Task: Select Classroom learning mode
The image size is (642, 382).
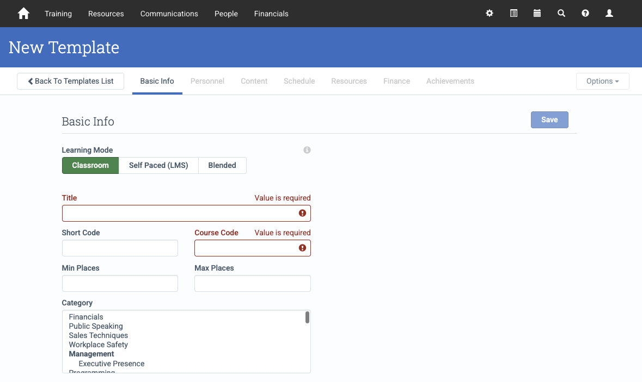Action: [90, 166]
